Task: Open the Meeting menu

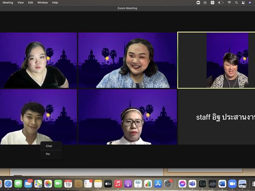Action: (8, 3)
